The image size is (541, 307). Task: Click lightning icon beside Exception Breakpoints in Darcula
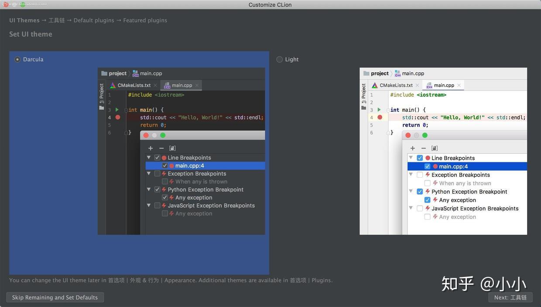[x=164, y=174]
